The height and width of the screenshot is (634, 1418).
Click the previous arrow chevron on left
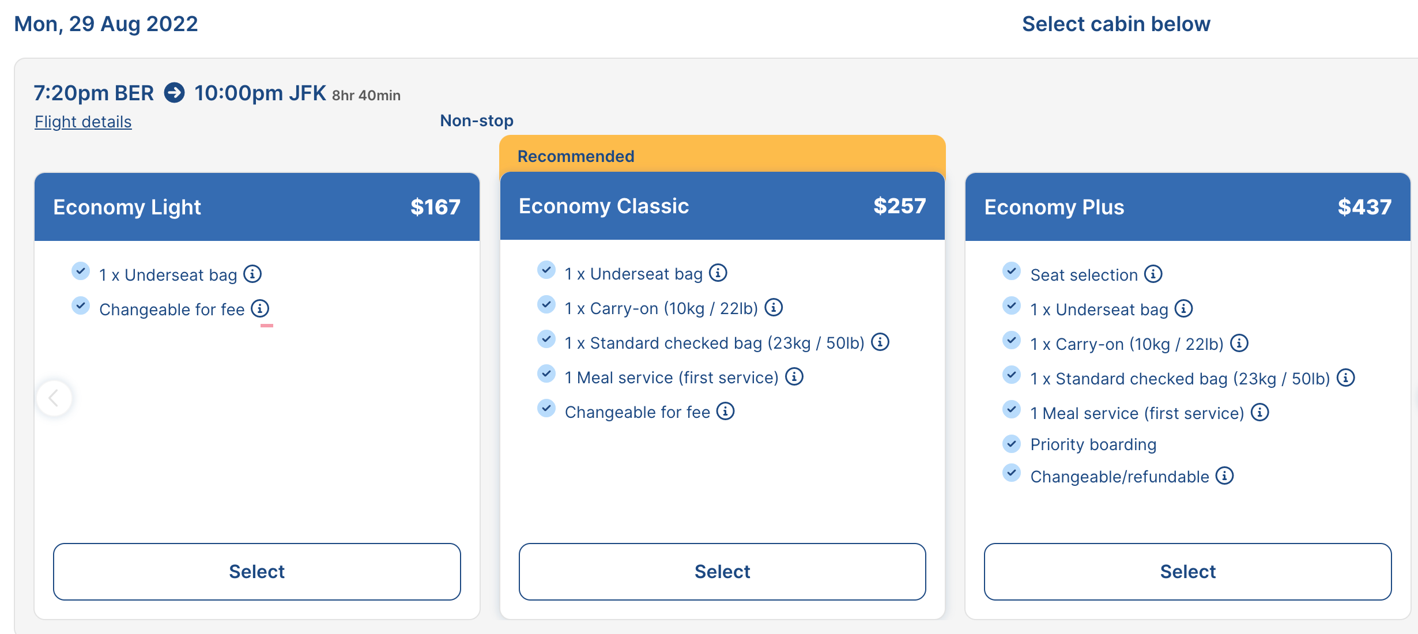(54, 398)
